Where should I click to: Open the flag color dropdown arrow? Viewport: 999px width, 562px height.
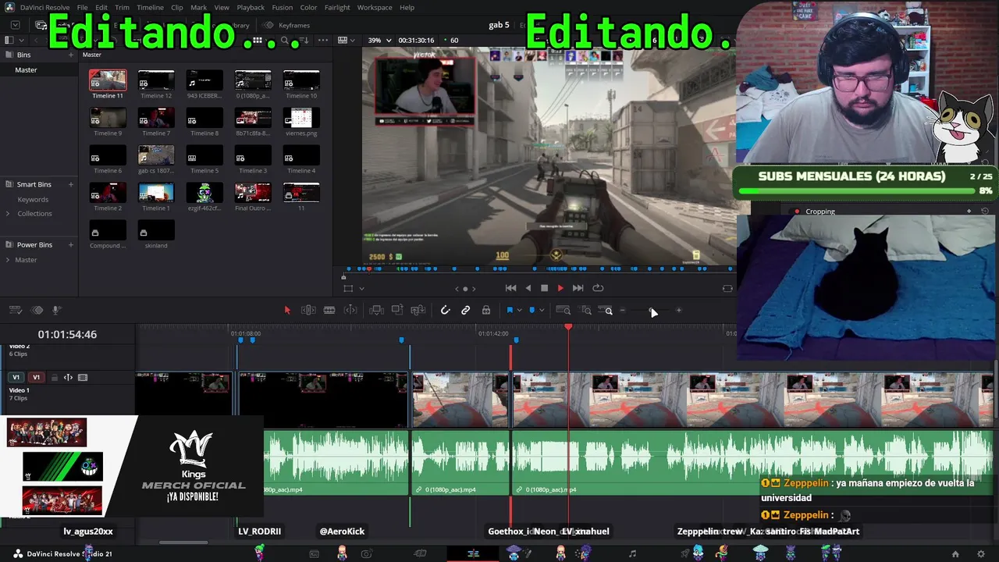519,311
